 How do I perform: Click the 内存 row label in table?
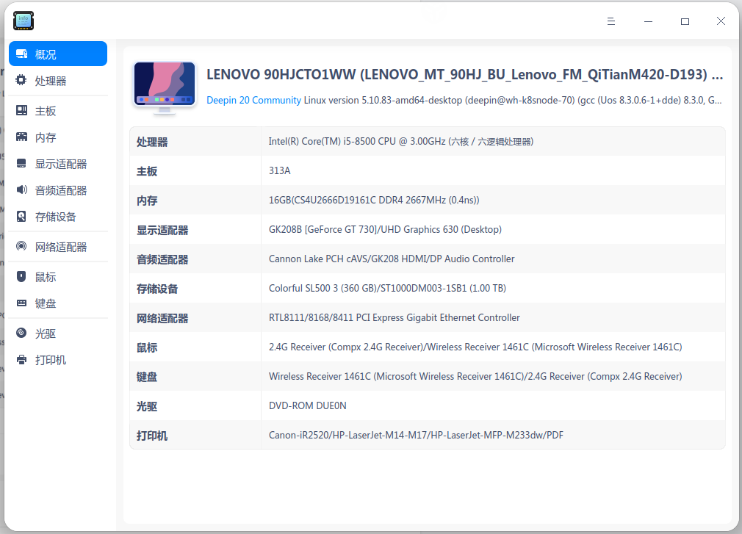(147, 201)
